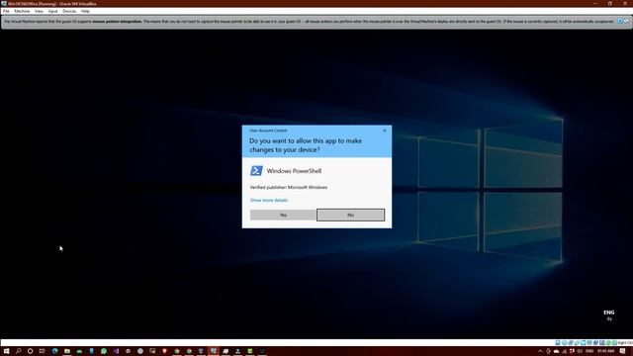Click the Windows PowerShell icon in the dialog
The image size is (633, 356).
coord(256,171)
